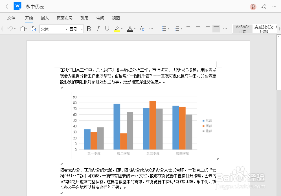Switch to the 开始 tab

click(29, 18)
